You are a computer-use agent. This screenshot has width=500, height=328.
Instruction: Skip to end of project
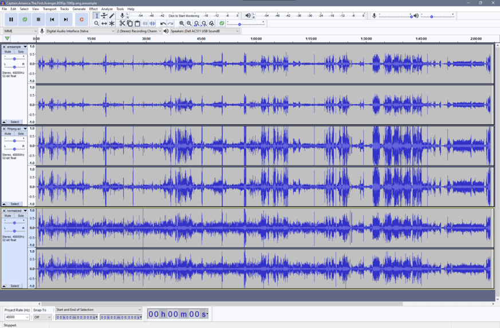[x=66, y=19]
